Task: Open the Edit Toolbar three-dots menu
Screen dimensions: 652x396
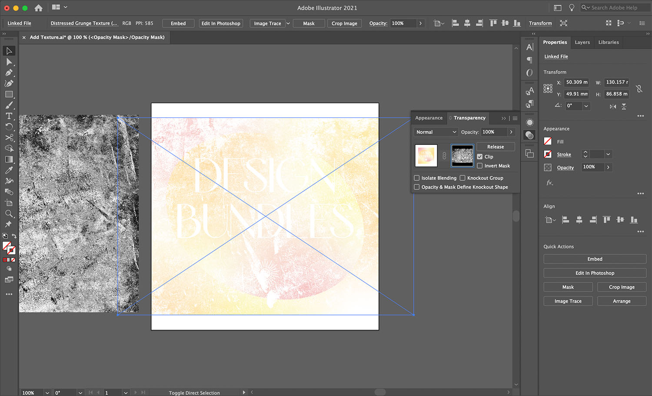Action: point(9,294)
